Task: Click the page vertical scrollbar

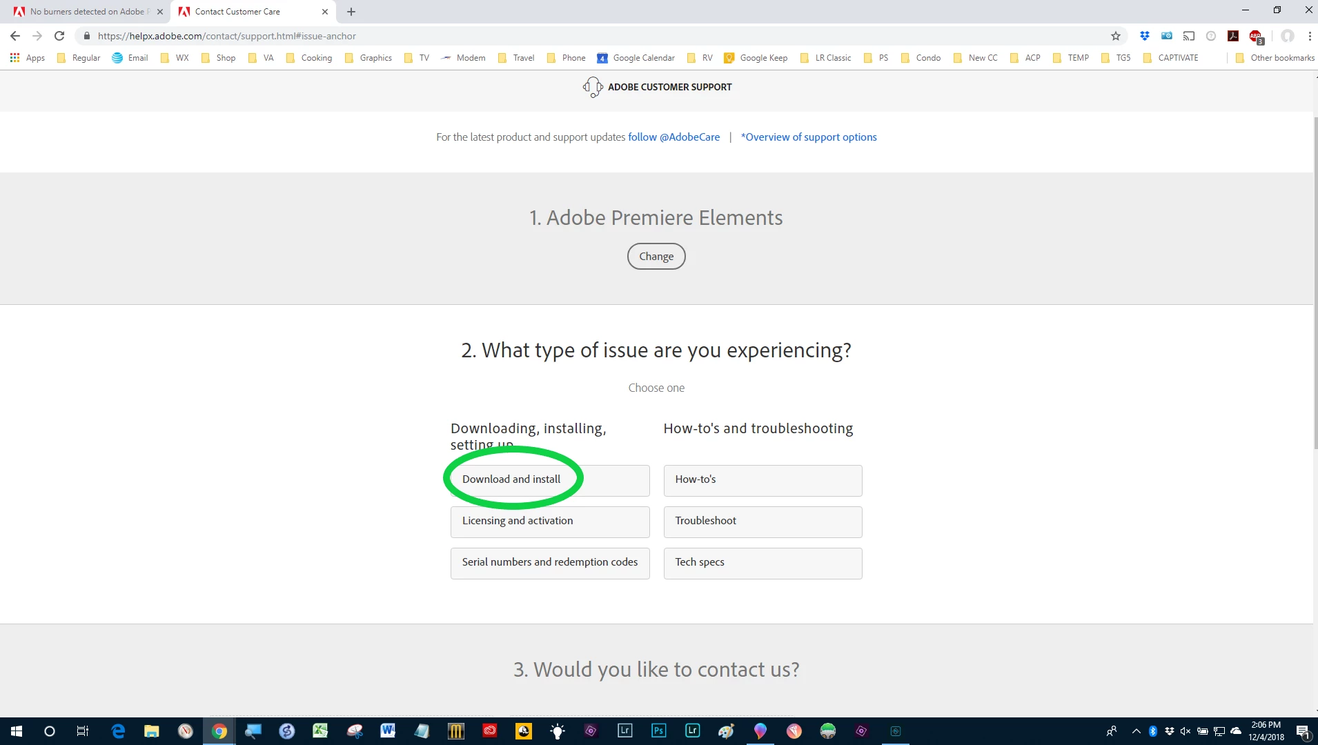Action: [x=1315, y=283]
